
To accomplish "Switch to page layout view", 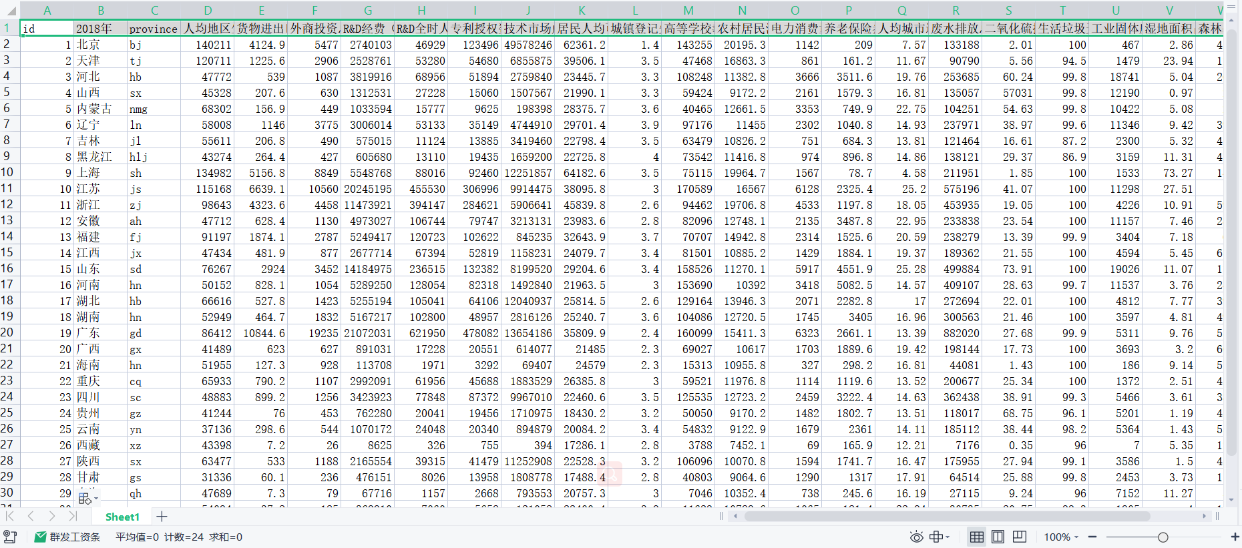I will (998, 537).
